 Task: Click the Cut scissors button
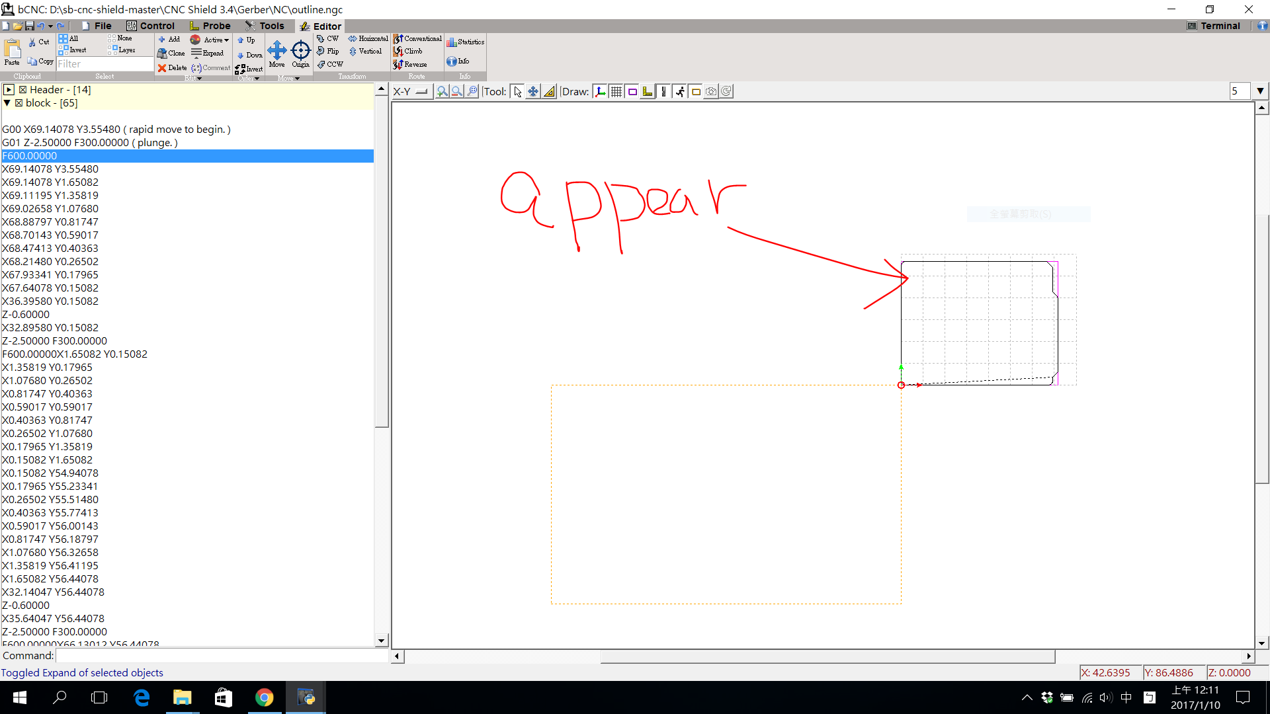[39, 42]
